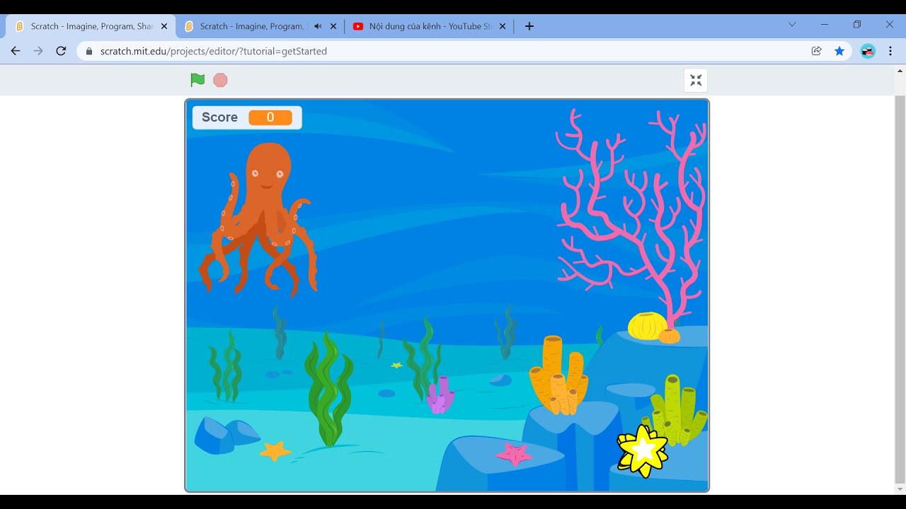
Task: Exit full screen mode using collapse icon
Action: click(696, 81)
